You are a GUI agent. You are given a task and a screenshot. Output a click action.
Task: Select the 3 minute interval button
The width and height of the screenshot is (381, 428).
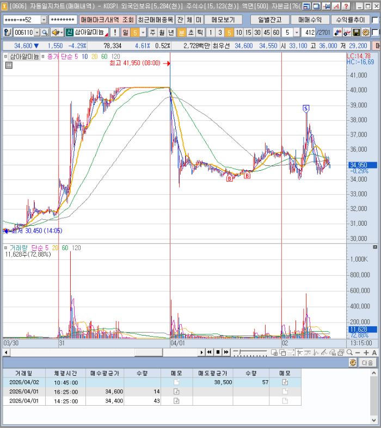(220, 33)
